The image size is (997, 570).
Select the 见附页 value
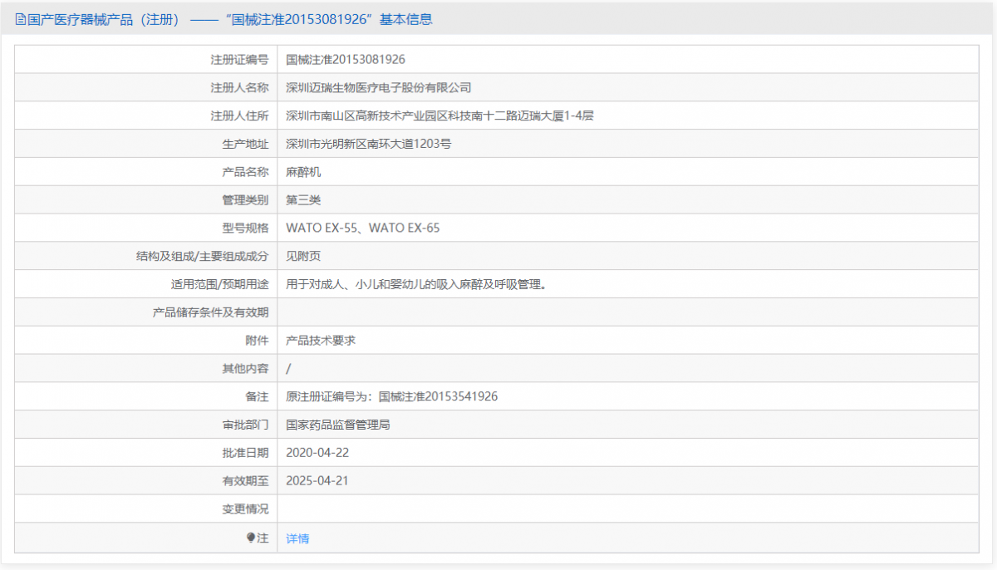click(x=303, y=256)
